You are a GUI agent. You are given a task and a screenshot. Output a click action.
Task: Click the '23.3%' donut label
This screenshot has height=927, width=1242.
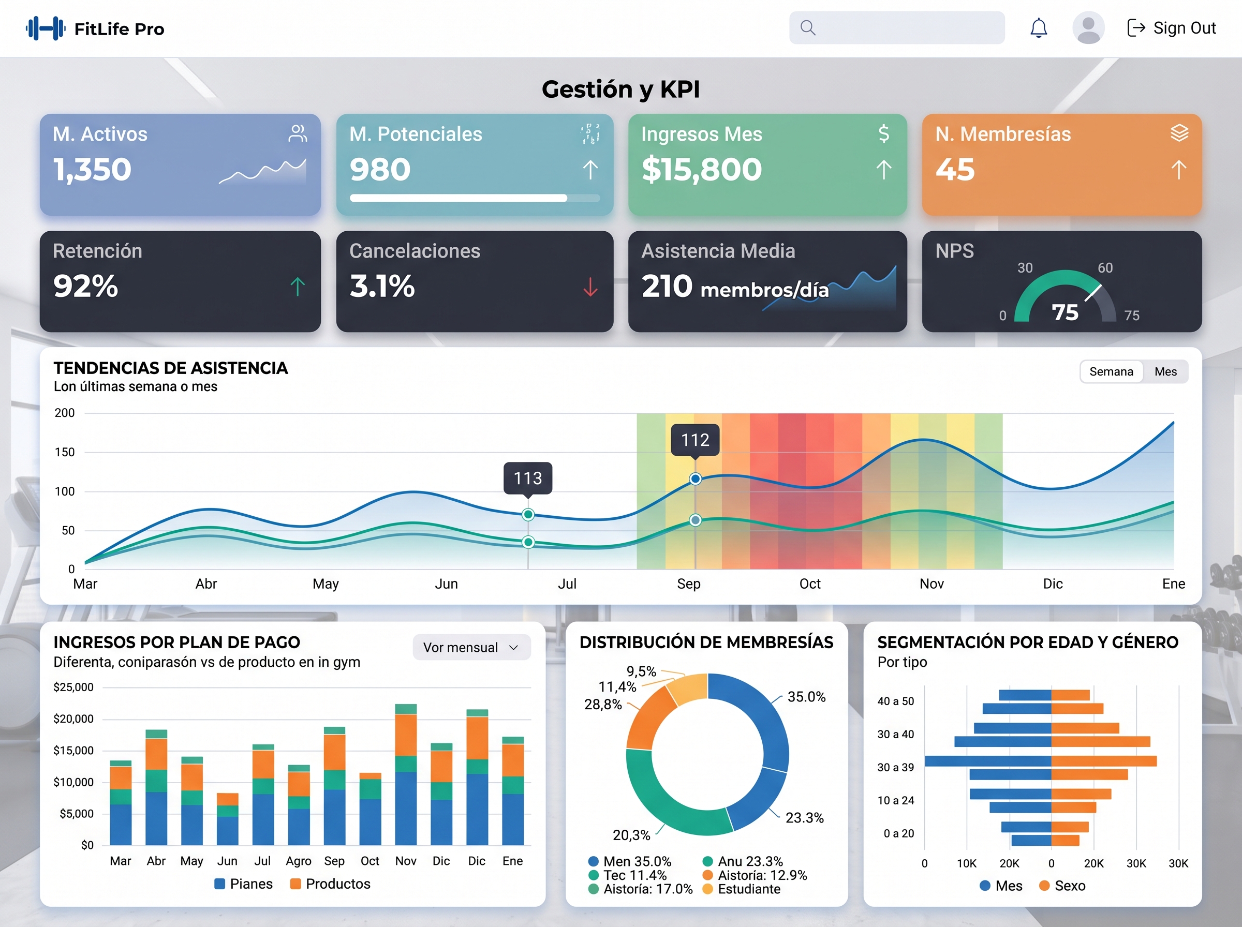804,817
